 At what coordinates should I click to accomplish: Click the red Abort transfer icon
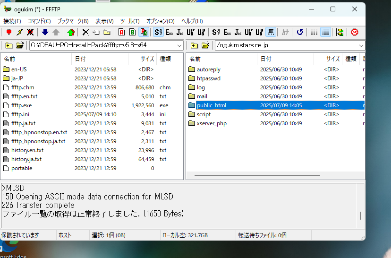tap(354, 32)
